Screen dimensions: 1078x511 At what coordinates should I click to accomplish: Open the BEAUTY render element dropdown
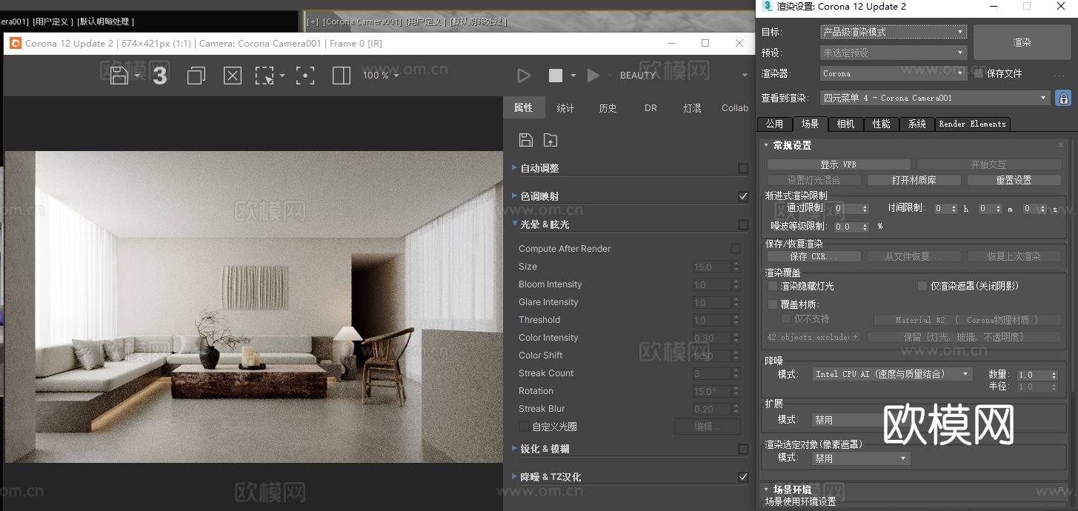pos(744,75)
